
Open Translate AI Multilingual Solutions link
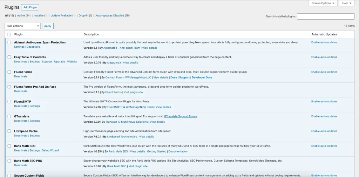click(127, 122)
